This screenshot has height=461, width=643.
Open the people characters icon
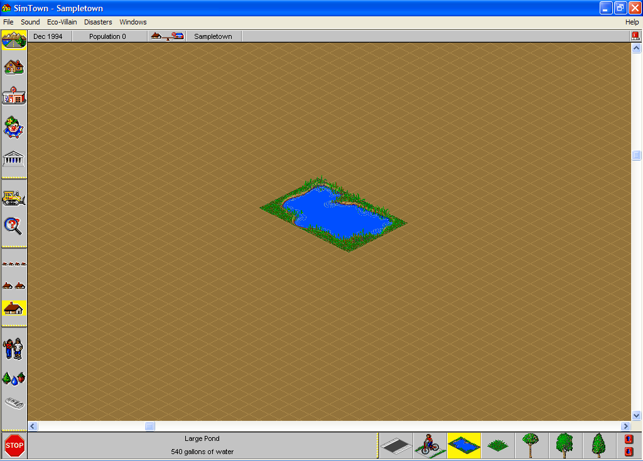point(14,349)
